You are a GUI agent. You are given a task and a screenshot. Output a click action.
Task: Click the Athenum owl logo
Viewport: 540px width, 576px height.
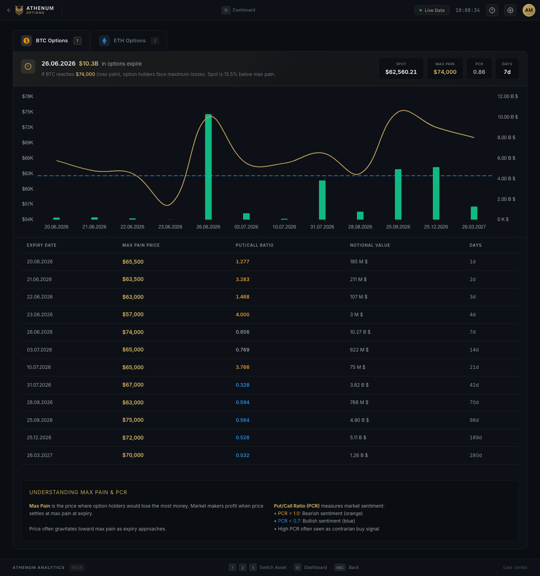(x=19, y=10)
